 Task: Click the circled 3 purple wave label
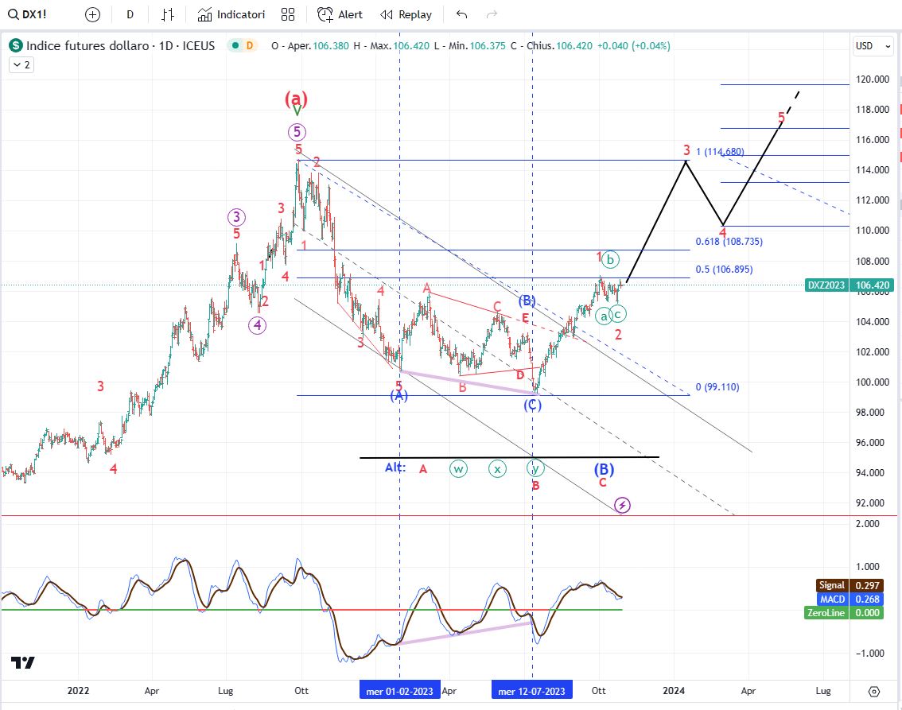pyautogui.click(x=236, y=217)
